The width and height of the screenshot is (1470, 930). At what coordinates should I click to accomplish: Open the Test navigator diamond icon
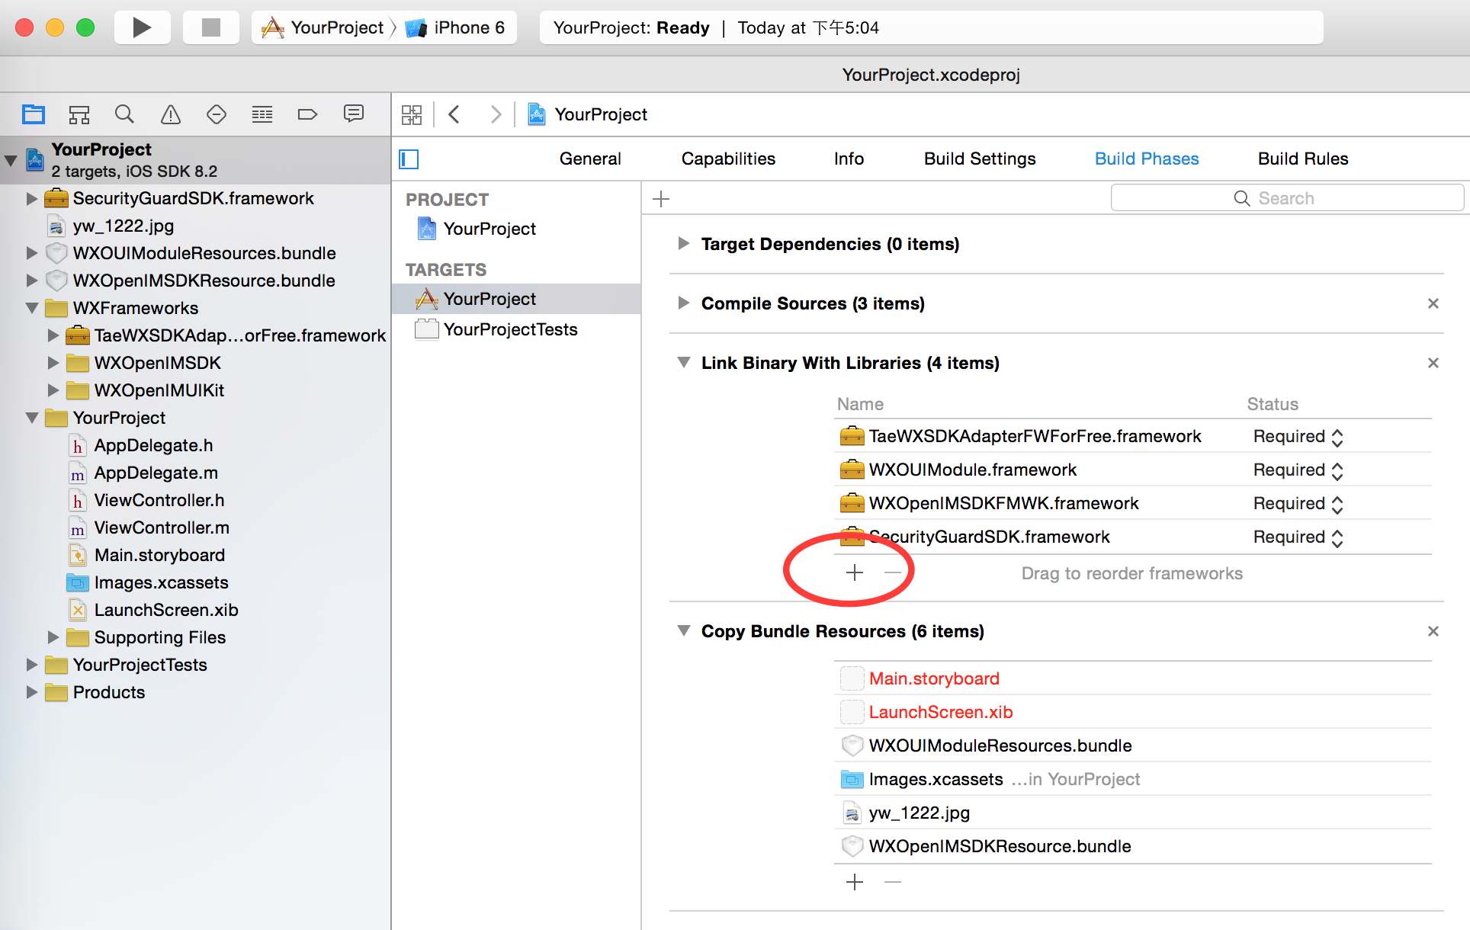pos(217,115)
